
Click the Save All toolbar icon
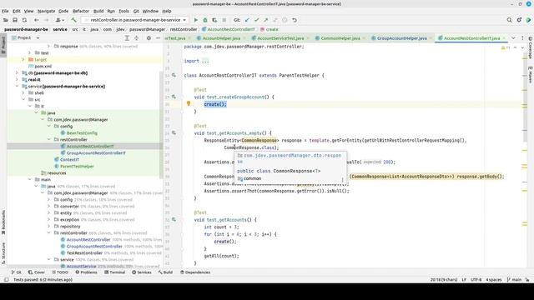coord(15,20)
